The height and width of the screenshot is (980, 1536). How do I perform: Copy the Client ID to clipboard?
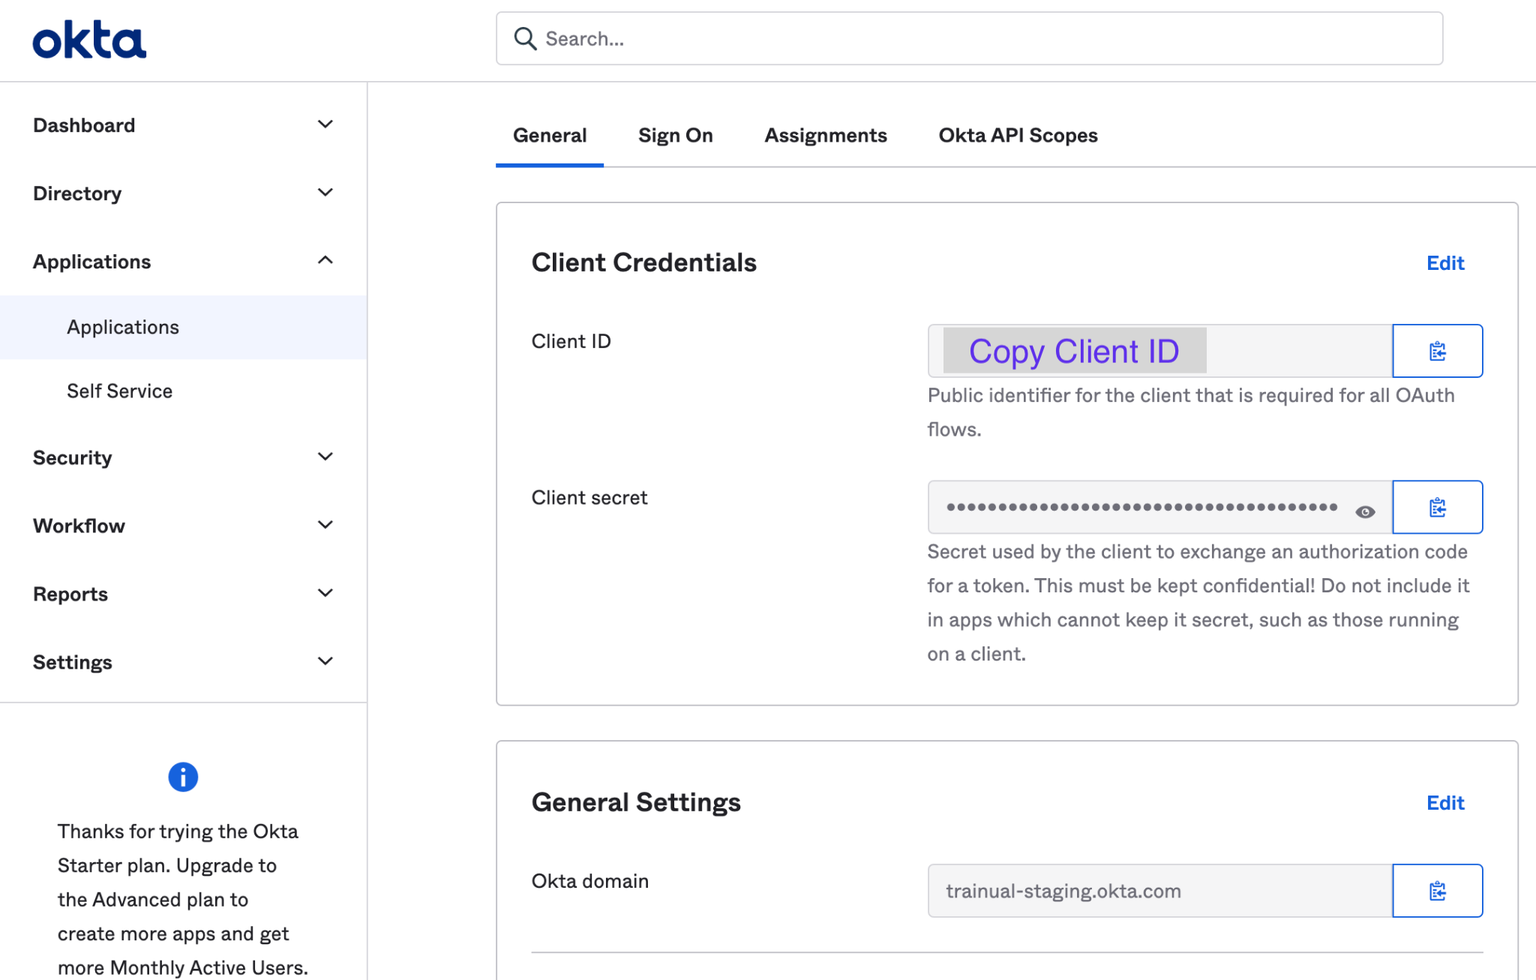pyautogui.click(x=1437, y=351)
